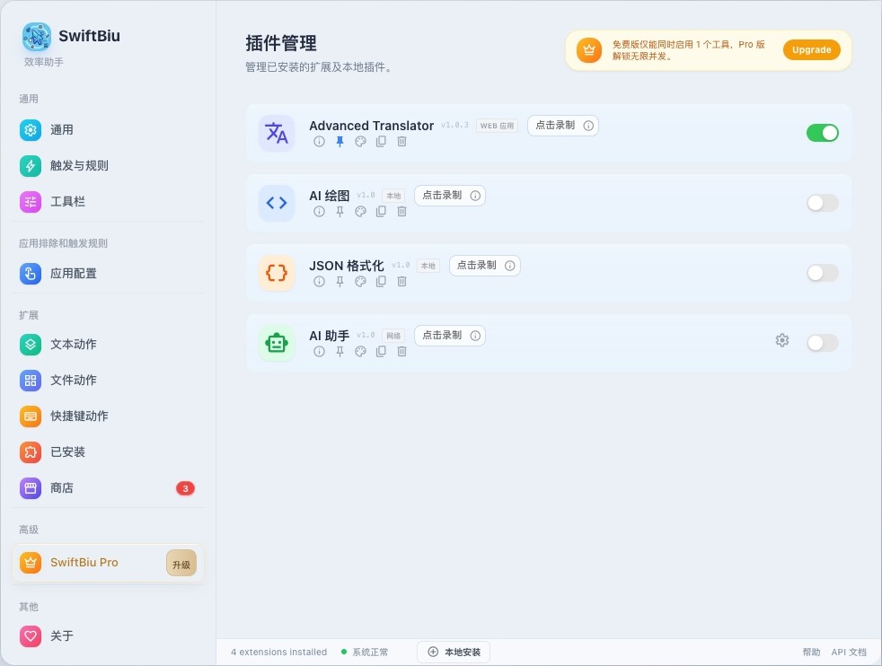Open palette icon for Advanced Translator

360,142
